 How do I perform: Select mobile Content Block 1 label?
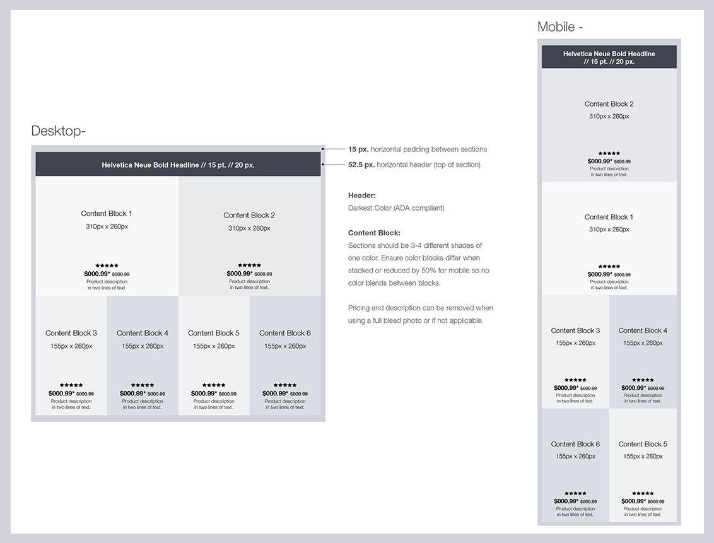click(609, 217)
